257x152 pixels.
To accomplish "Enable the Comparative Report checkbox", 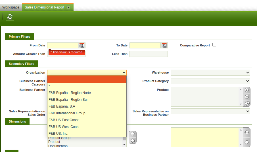I will [214, 45].
